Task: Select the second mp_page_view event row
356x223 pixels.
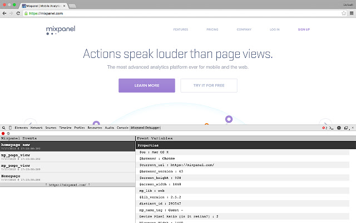Action: click(x=67, y=167)
